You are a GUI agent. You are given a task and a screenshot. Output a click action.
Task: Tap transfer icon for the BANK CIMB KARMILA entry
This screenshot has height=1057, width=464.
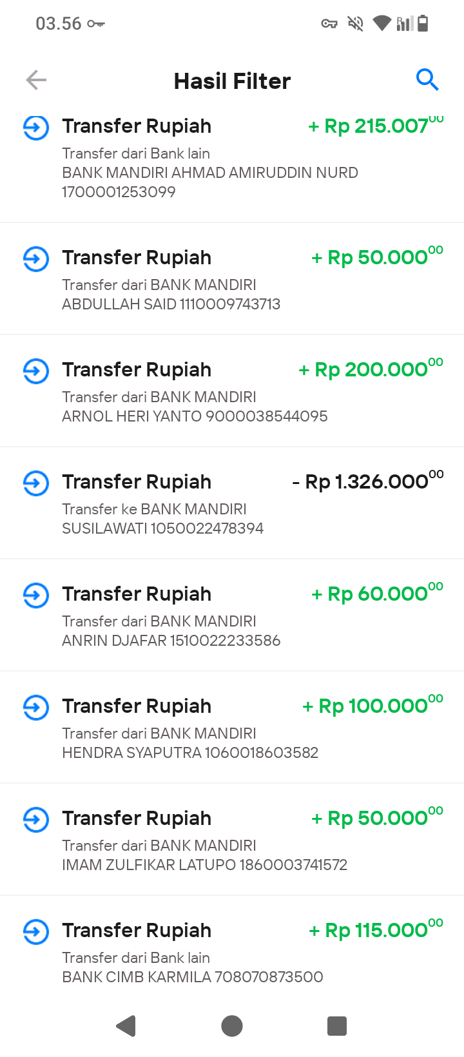(x=36, y=931)
